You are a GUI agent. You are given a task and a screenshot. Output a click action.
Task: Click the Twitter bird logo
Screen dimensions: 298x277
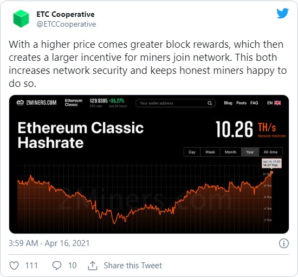tap(282, 13)
